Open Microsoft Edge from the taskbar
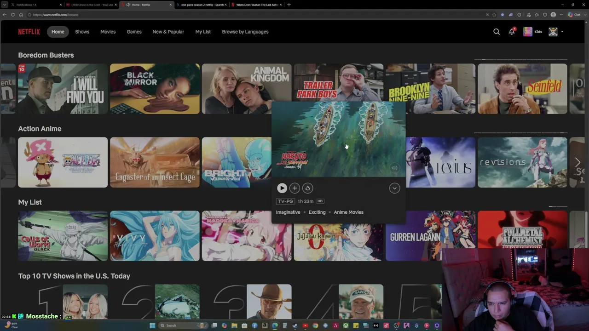The height and width of the screenshot is (331, 589). (275, 325)
